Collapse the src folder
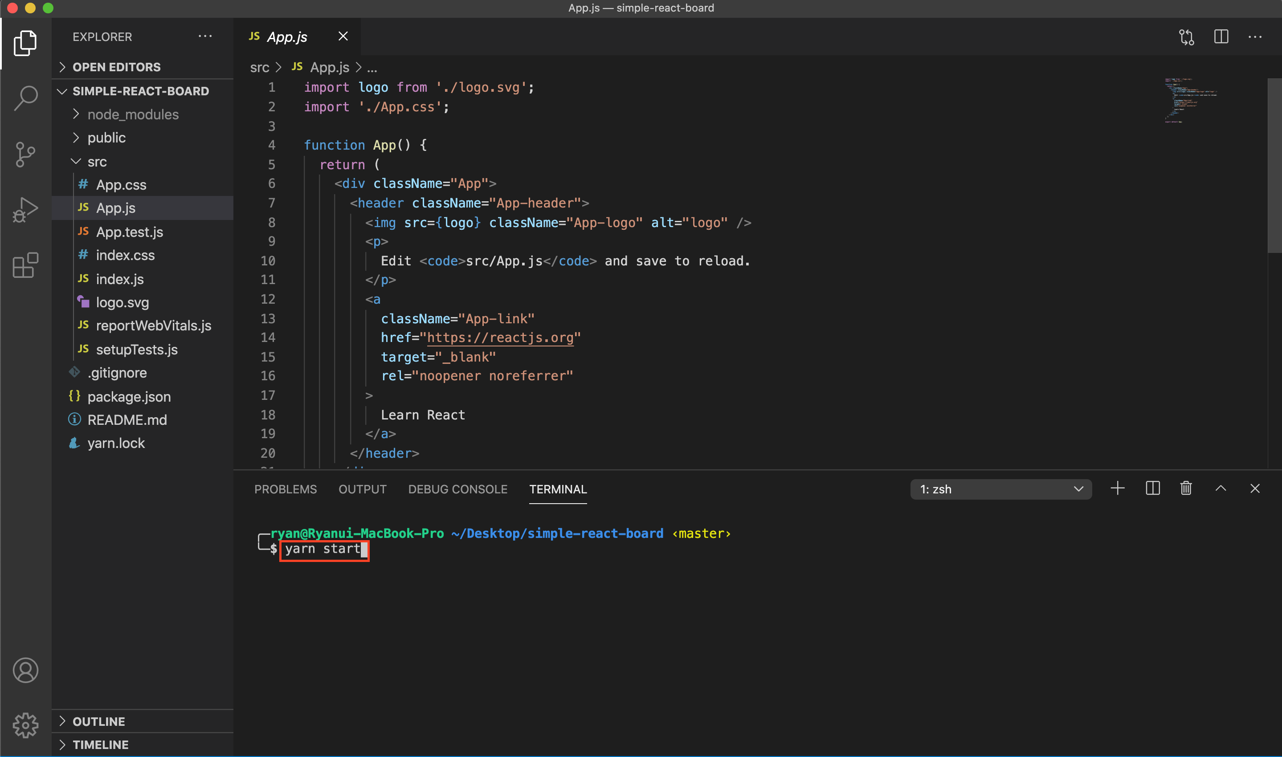 click(97, 162)
